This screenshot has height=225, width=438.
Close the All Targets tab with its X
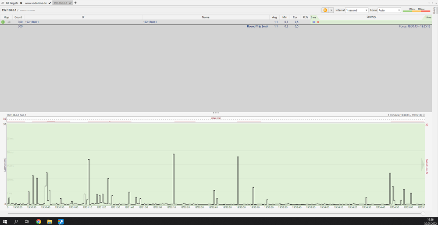21,3
